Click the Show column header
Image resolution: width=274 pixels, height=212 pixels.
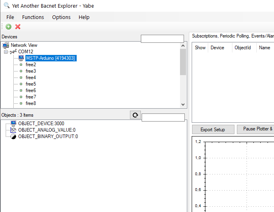click(200, 48)
